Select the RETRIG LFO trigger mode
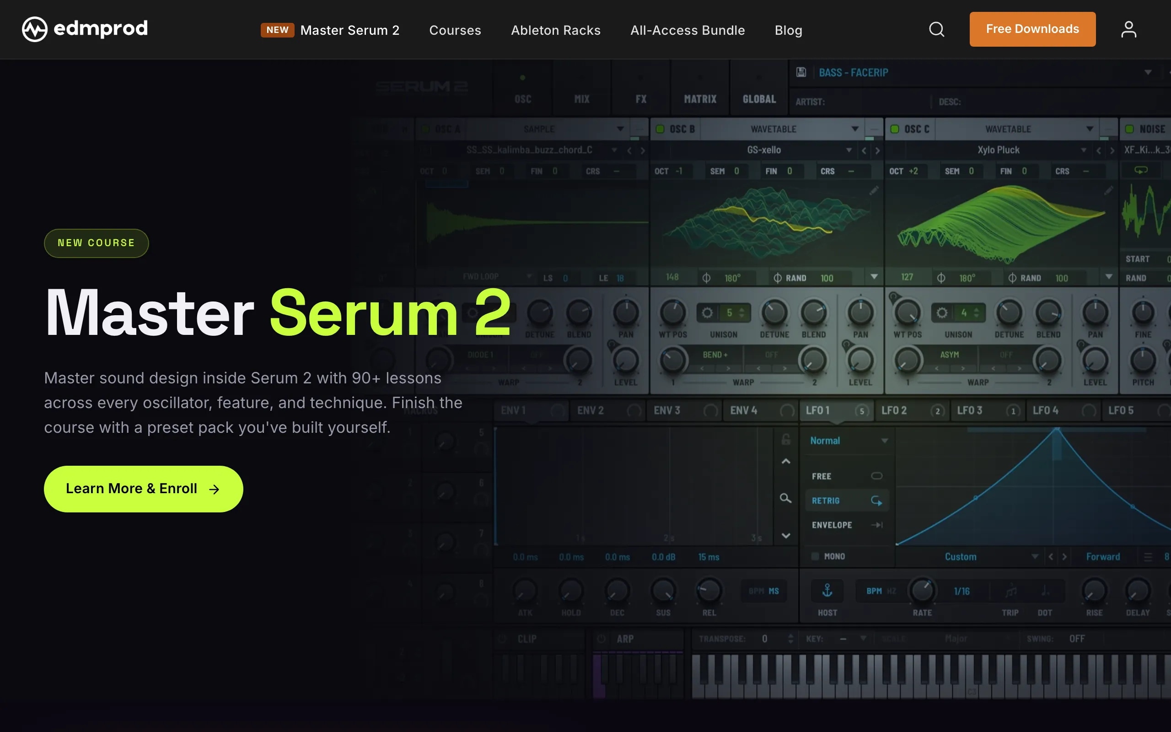This screenshot has height=732, width=1171. pyautogui.click(x=847, y=501)
